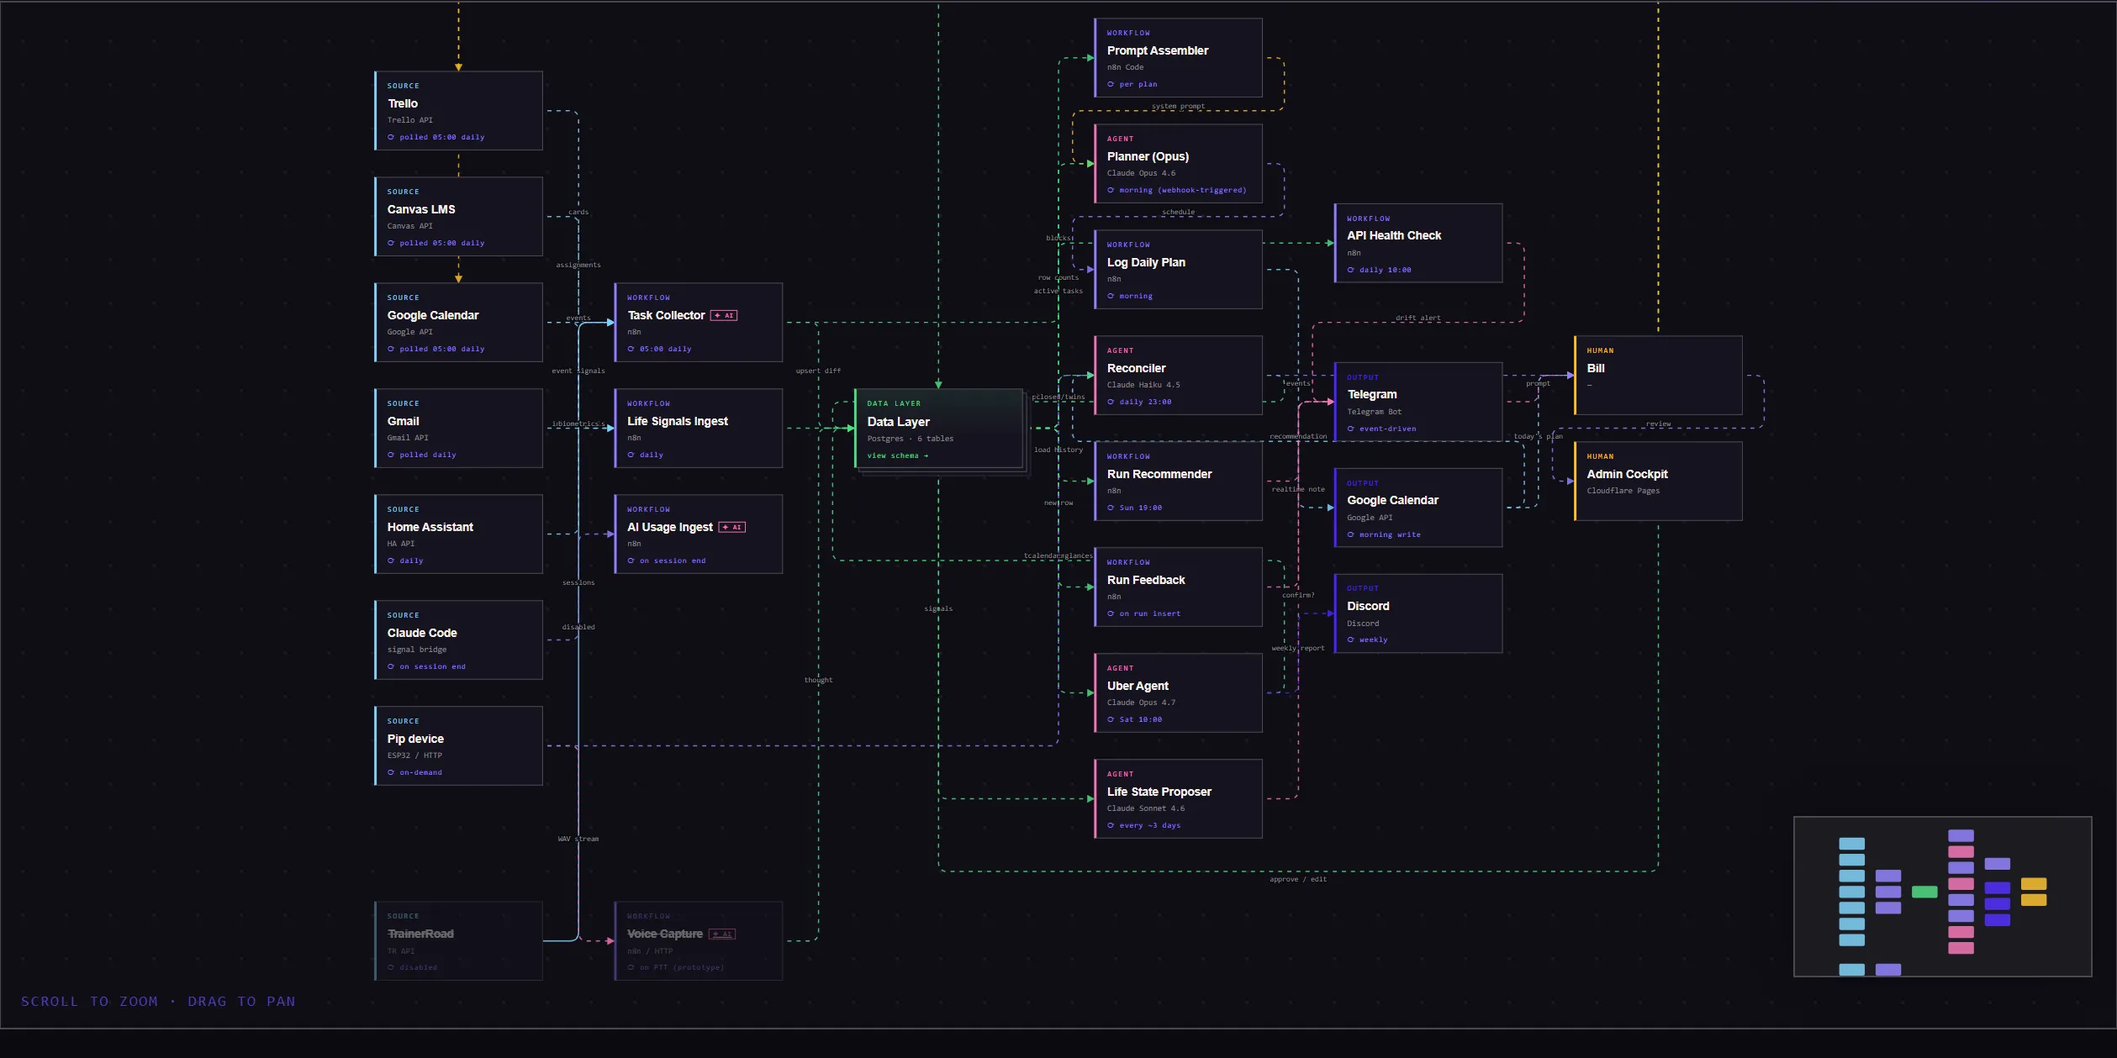This screenshot has height=1058, width=2117.
Task: Click the 'Cloudflare Pages' text in Admin Cockpit
Action: 1623,491
